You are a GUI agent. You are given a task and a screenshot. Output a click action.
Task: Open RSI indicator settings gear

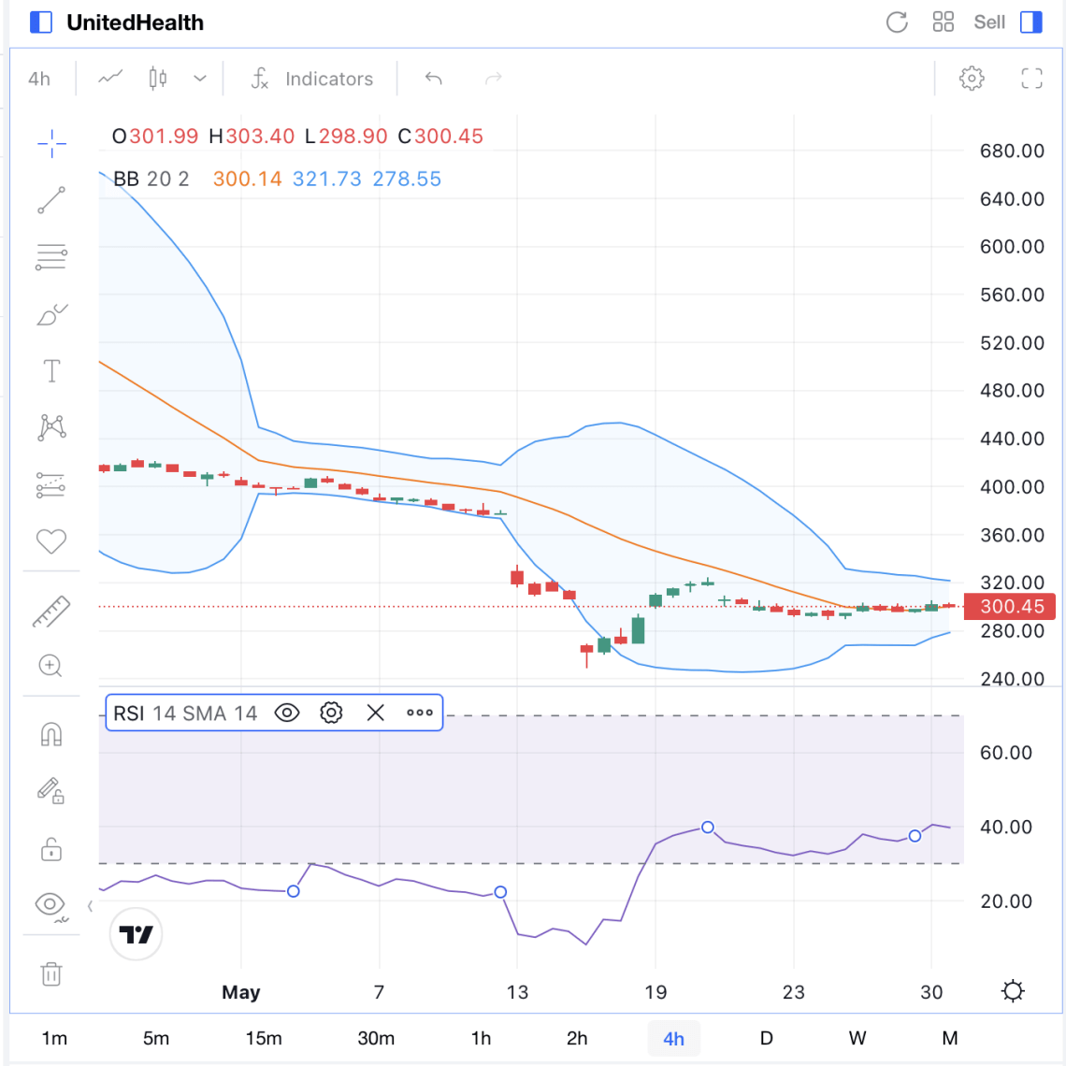(331, 713)
